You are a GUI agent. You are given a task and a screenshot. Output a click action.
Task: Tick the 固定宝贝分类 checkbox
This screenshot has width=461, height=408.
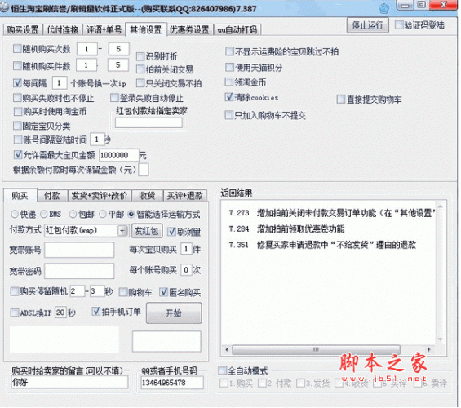[18, 126]
